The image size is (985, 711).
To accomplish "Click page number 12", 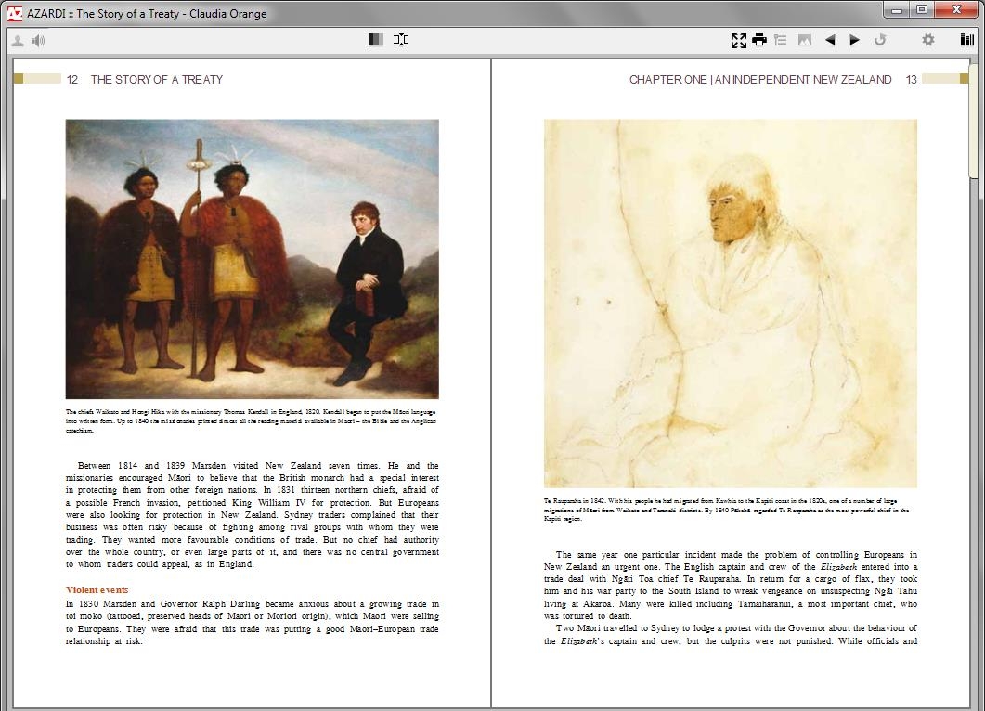I will coord(72,79).
